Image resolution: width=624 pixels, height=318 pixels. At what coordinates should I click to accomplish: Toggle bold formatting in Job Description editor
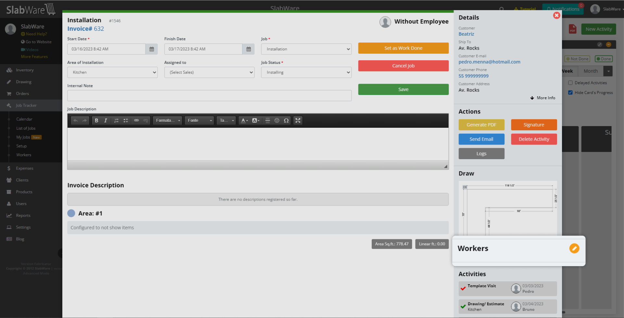tap(96, 121)
